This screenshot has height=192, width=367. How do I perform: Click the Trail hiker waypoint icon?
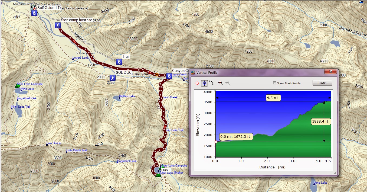pos(119,62)
